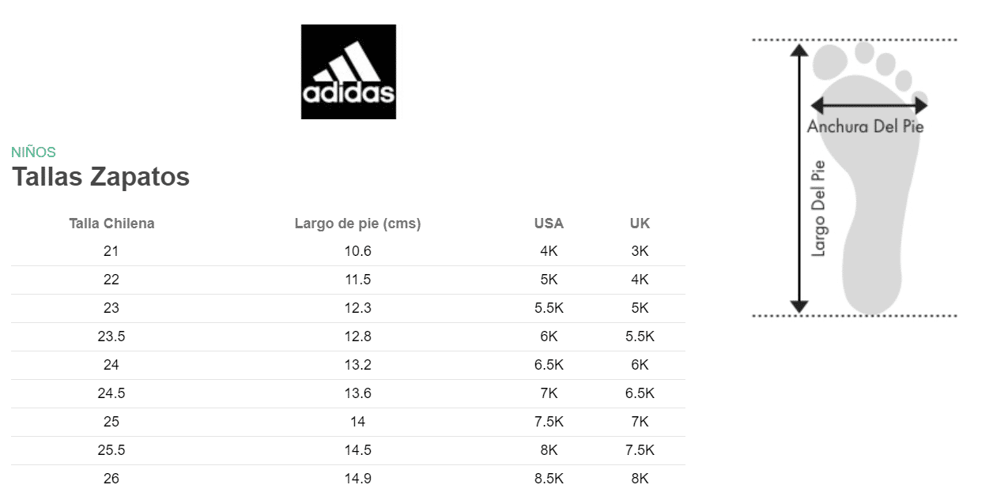The image size is (993, 496).
Task: Select Chilean size 21 cell
Action: (x=111, y=251)
